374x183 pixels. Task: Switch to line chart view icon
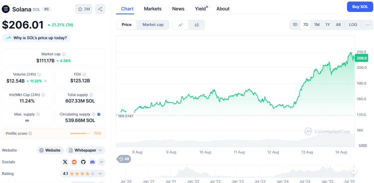pyautogui.click(x=181, y=25)
